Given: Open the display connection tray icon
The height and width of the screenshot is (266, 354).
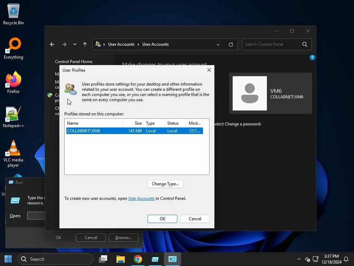Looking at the screenshot, I should pyautogui.click(x=316, y=259).
